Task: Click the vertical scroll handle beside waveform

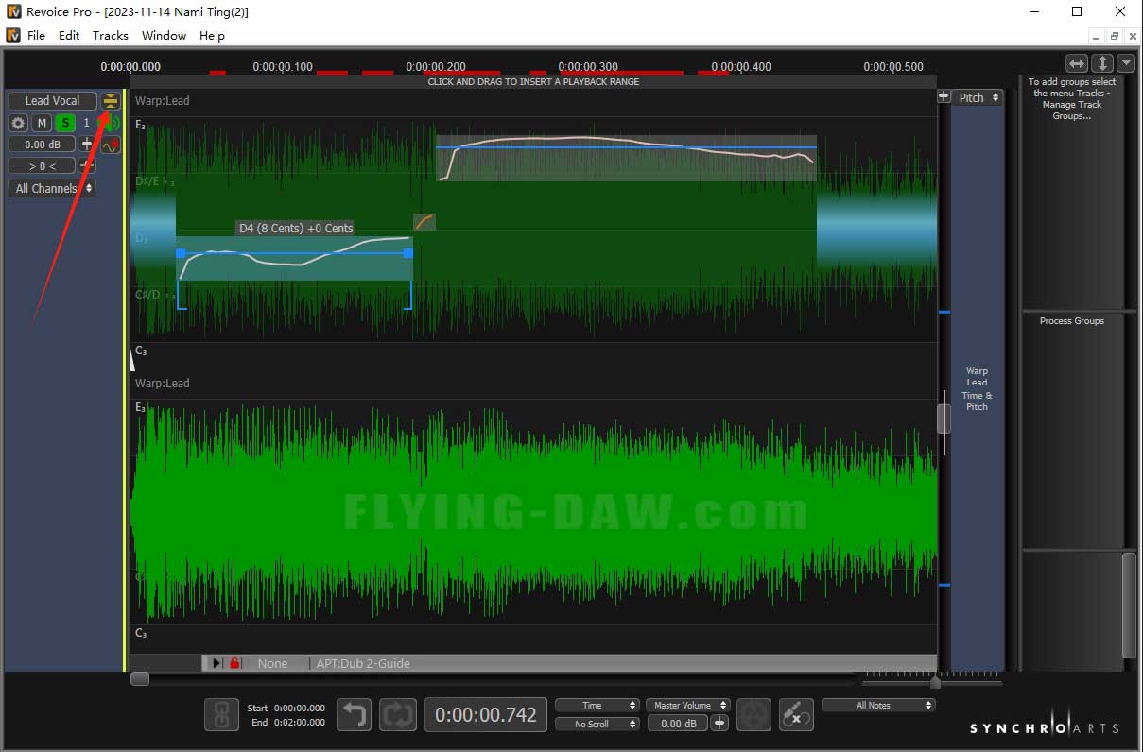Action: (x=944, y=419)
